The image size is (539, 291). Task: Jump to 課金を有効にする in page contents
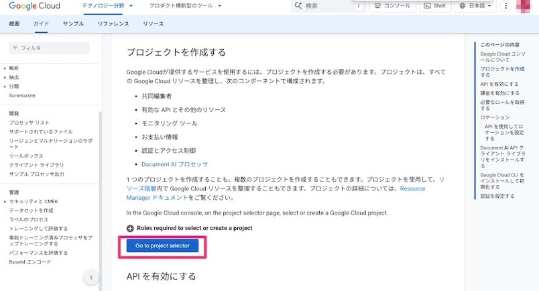500,93
